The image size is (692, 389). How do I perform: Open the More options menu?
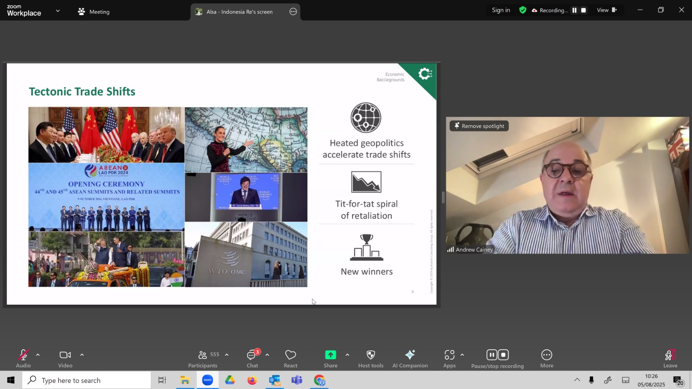pyautogui.click(x=547, y=358)
